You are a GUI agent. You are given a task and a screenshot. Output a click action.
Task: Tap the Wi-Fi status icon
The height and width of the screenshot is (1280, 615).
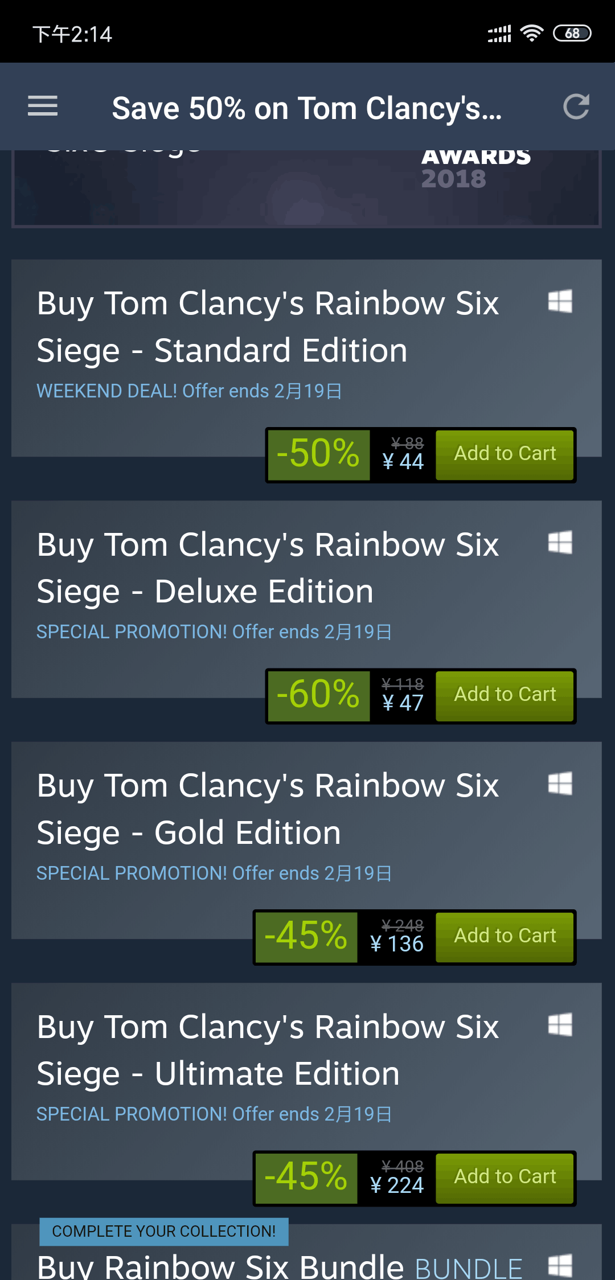click(x=532, y=34)
